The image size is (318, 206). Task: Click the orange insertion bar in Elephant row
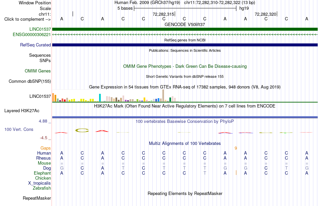click(x=236, y=173)
